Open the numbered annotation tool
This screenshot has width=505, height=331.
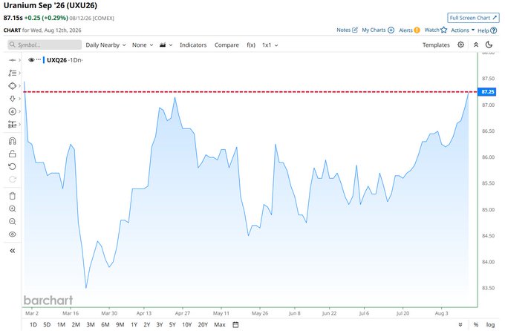(x=12, y=112)
